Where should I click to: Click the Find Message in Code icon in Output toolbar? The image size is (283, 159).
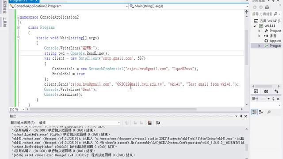(x=126, y=123)
